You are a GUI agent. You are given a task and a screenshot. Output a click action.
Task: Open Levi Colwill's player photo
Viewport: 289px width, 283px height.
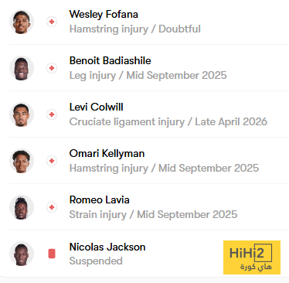(22, 114)
